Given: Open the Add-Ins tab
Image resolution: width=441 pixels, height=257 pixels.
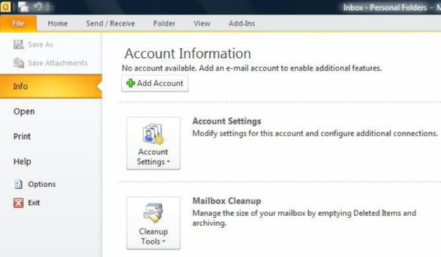Looking at the screenshot, I should (242, 23).
